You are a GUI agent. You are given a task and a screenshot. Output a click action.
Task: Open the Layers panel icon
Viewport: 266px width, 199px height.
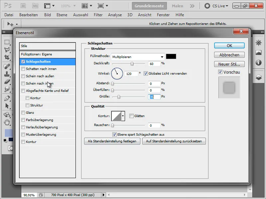(x=259, y=77)
